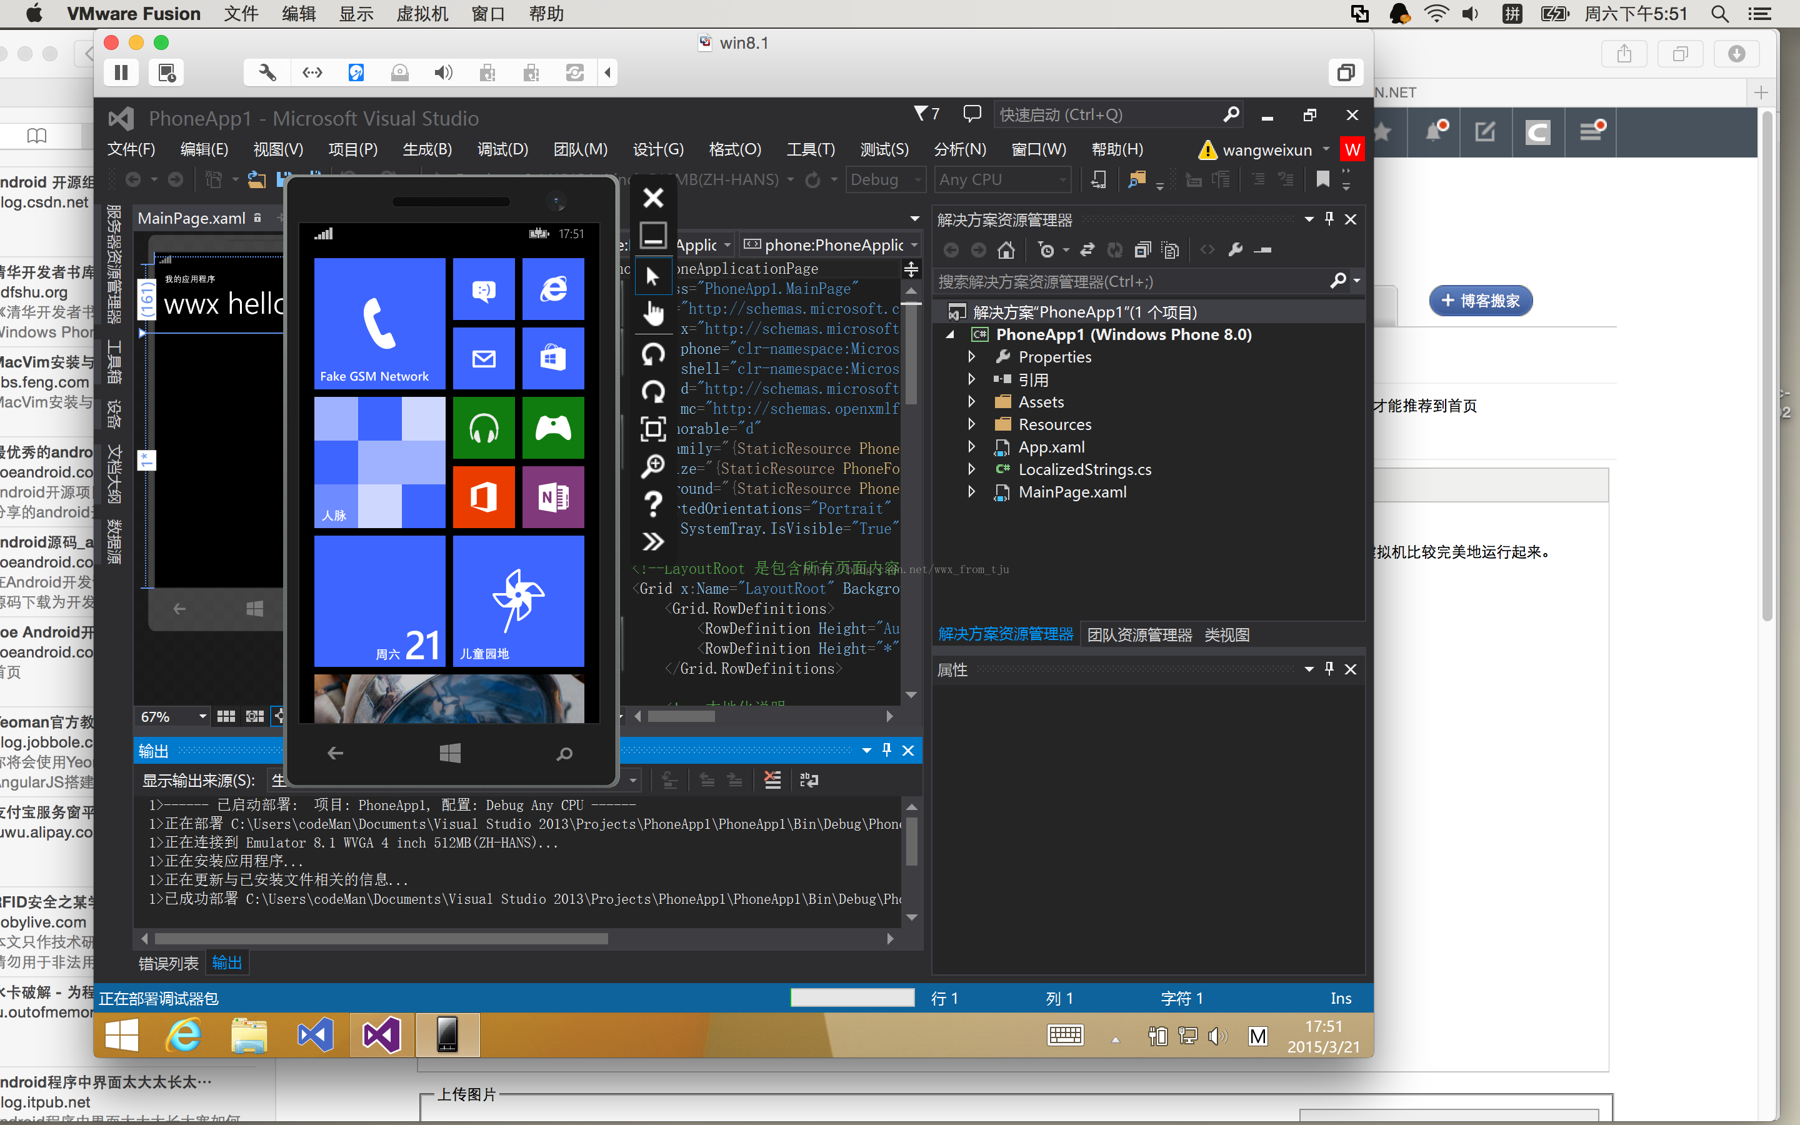This screenshot has width=1800, height=1125.
Task: Open VMware settings wrench icon
Action: 267,72
